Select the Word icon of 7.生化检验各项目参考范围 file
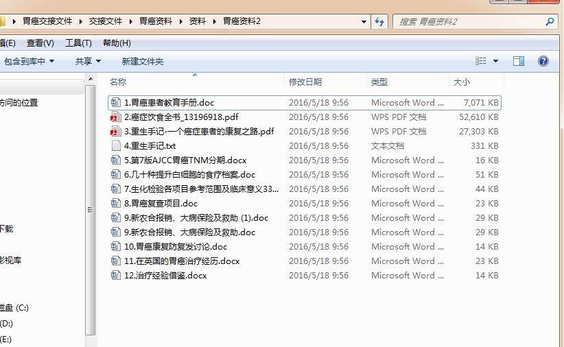 [115, 189]
